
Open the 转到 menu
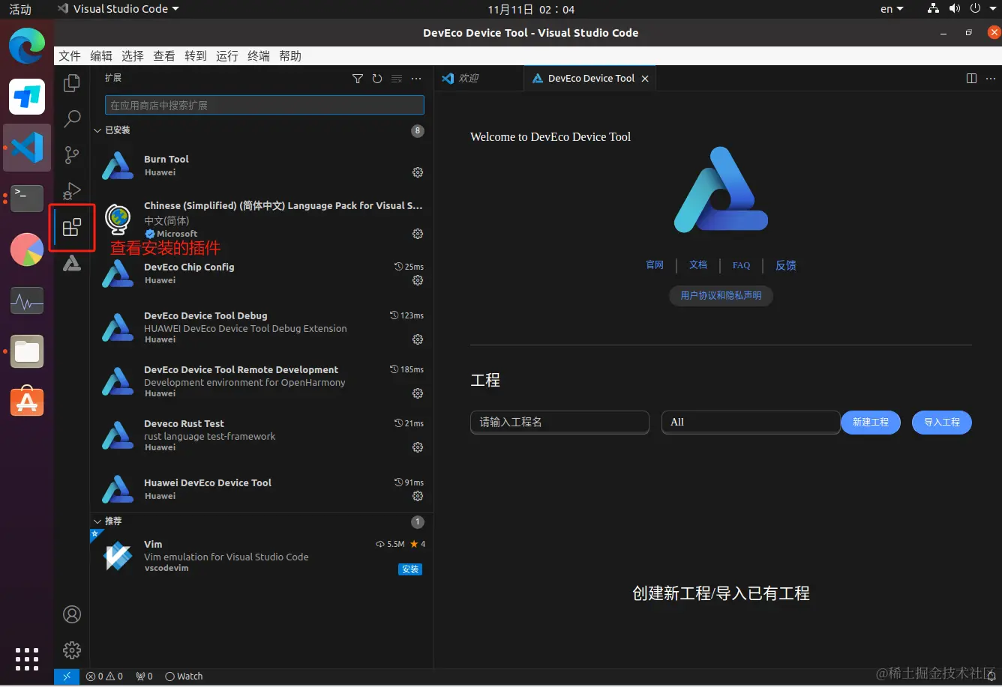[x=196, y=56]
